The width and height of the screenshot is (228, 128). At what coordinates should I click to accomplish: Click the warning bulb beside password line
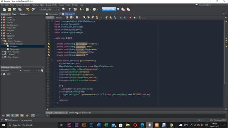(49, 55)
